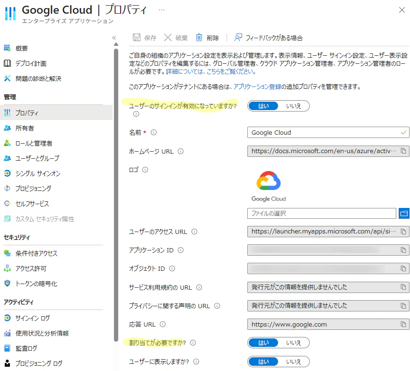Click the info icon next to 応答 URL
The width and height of the screenshot is (410, 371).
tap(163, 325)
